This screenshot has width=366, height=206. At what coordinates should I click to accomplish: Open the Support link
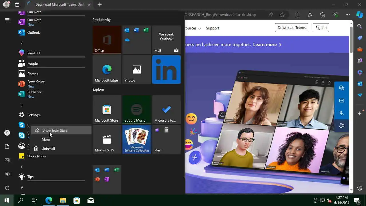tap(212, 28)
